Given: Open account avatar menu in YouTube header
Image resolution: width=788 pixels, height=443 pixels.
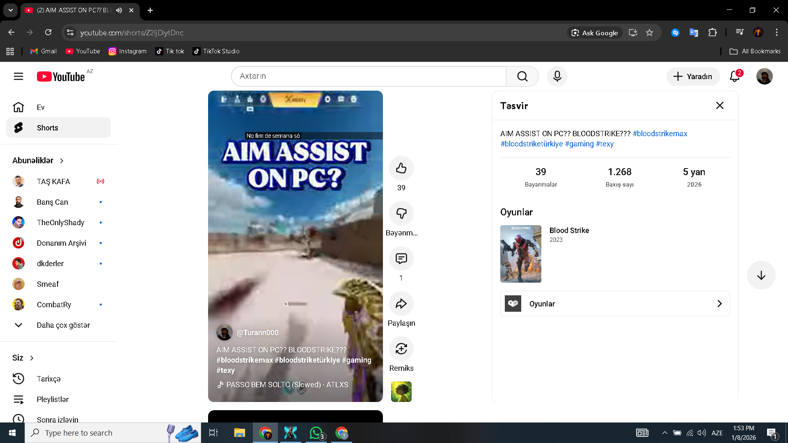Looking at the screenshot, I should [764, 76].
